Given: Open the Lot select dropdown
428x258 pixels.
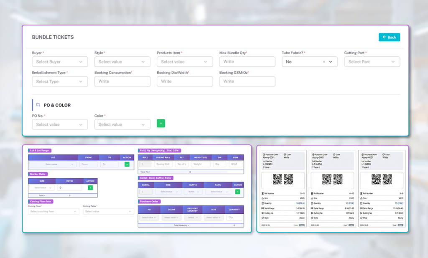Looking at the screenshot, I should 53,164.
